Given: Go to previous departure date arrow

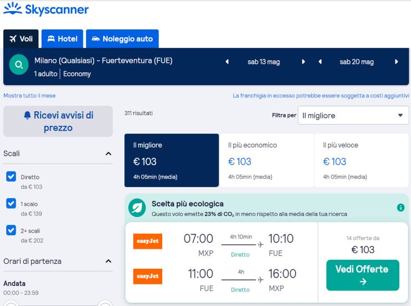Looking at the screenshot, I should pos(227,62).
